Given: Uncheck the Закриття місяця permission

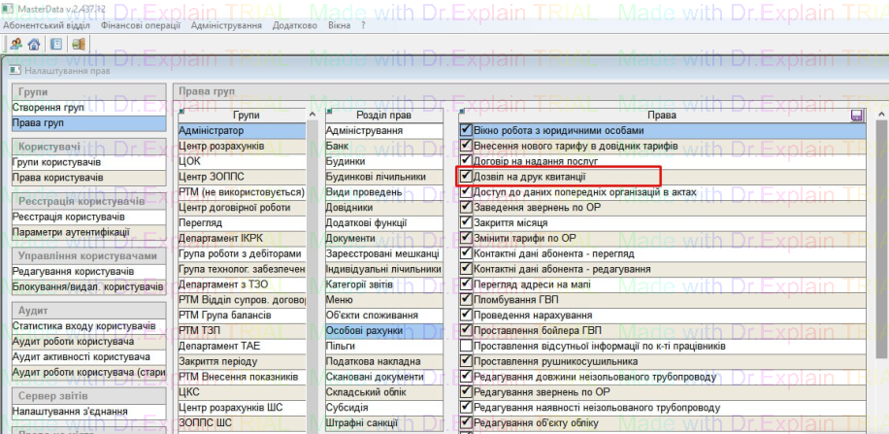Looking at the screenshot, I should coord(467,222).
